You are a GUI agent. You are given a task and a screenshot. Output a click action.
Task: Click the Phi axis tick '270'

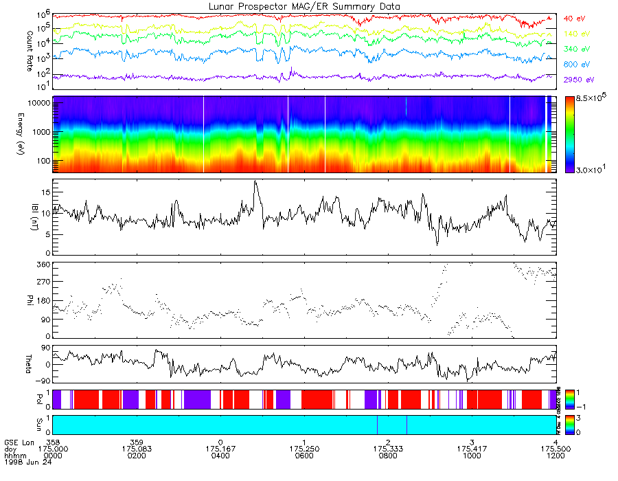tap(44, 282)
